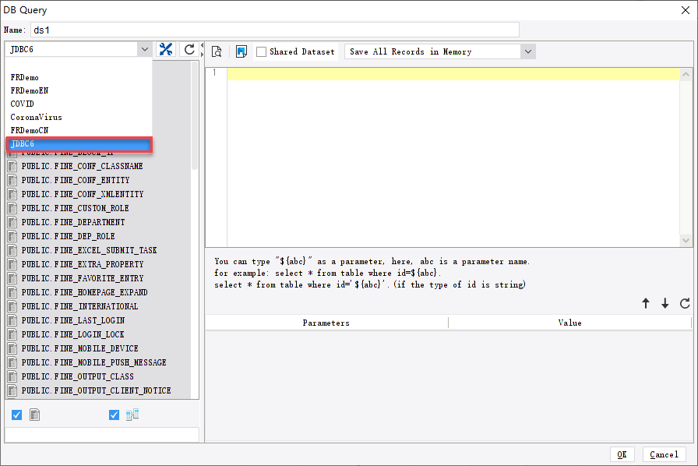
Task: Move the selected parameter up with arrow icon
Action: click(646, 303)
